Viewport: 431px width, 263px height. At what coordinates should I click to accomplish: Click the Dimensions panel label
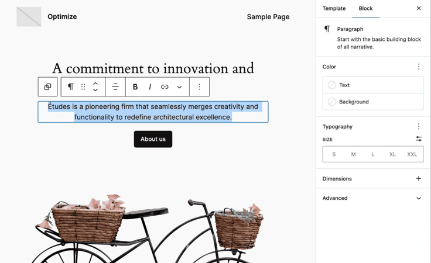pyautogui.click(x=337, y=178)
